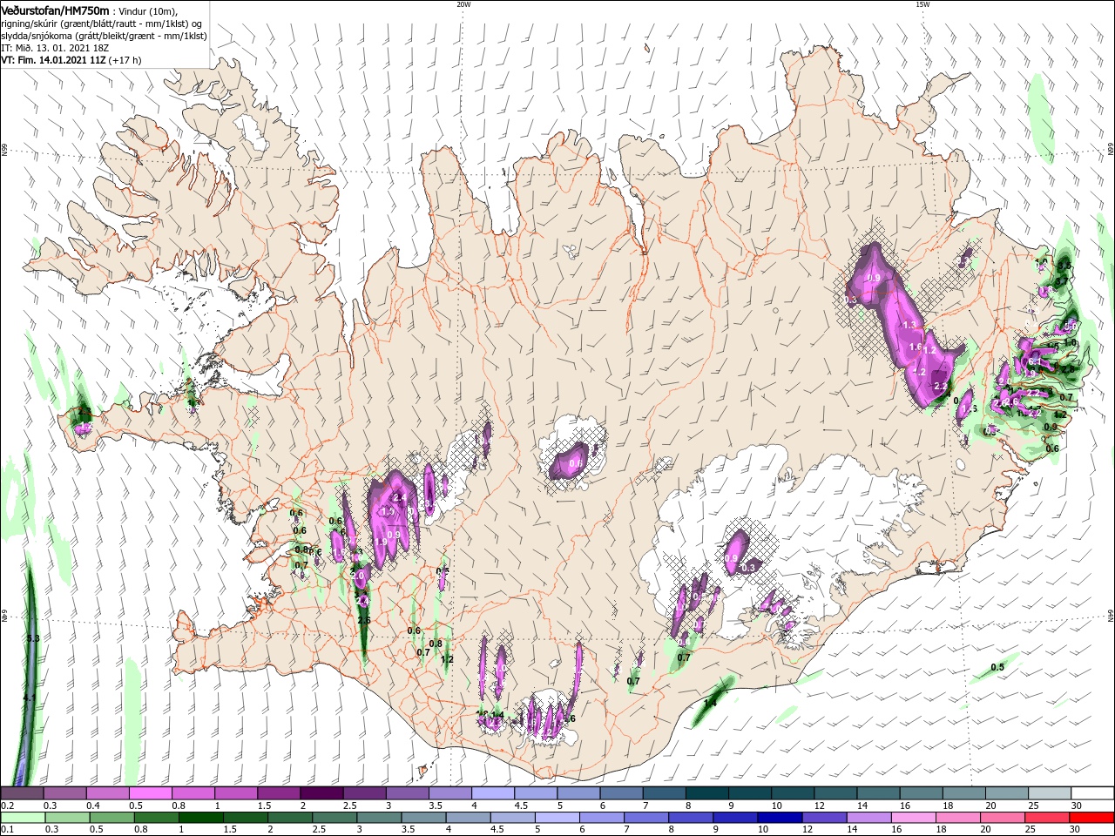Select the bright red lower swatch for 30
The image size is (1115, 836).
(1092, 818)
